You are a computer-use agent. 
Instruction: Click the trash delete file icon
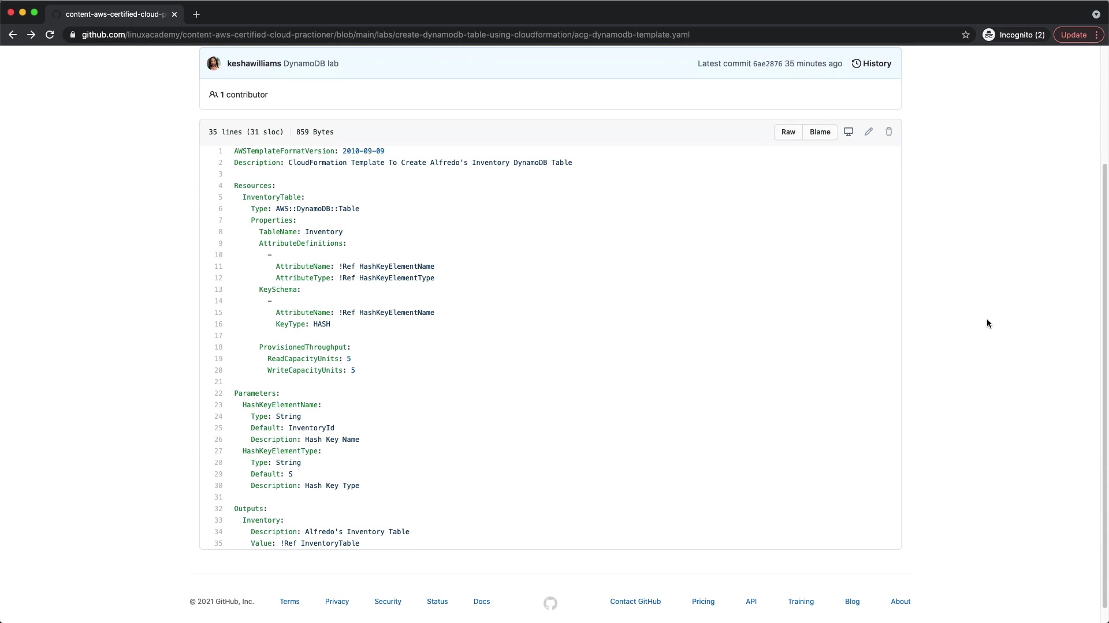click(x=889, y=132)
